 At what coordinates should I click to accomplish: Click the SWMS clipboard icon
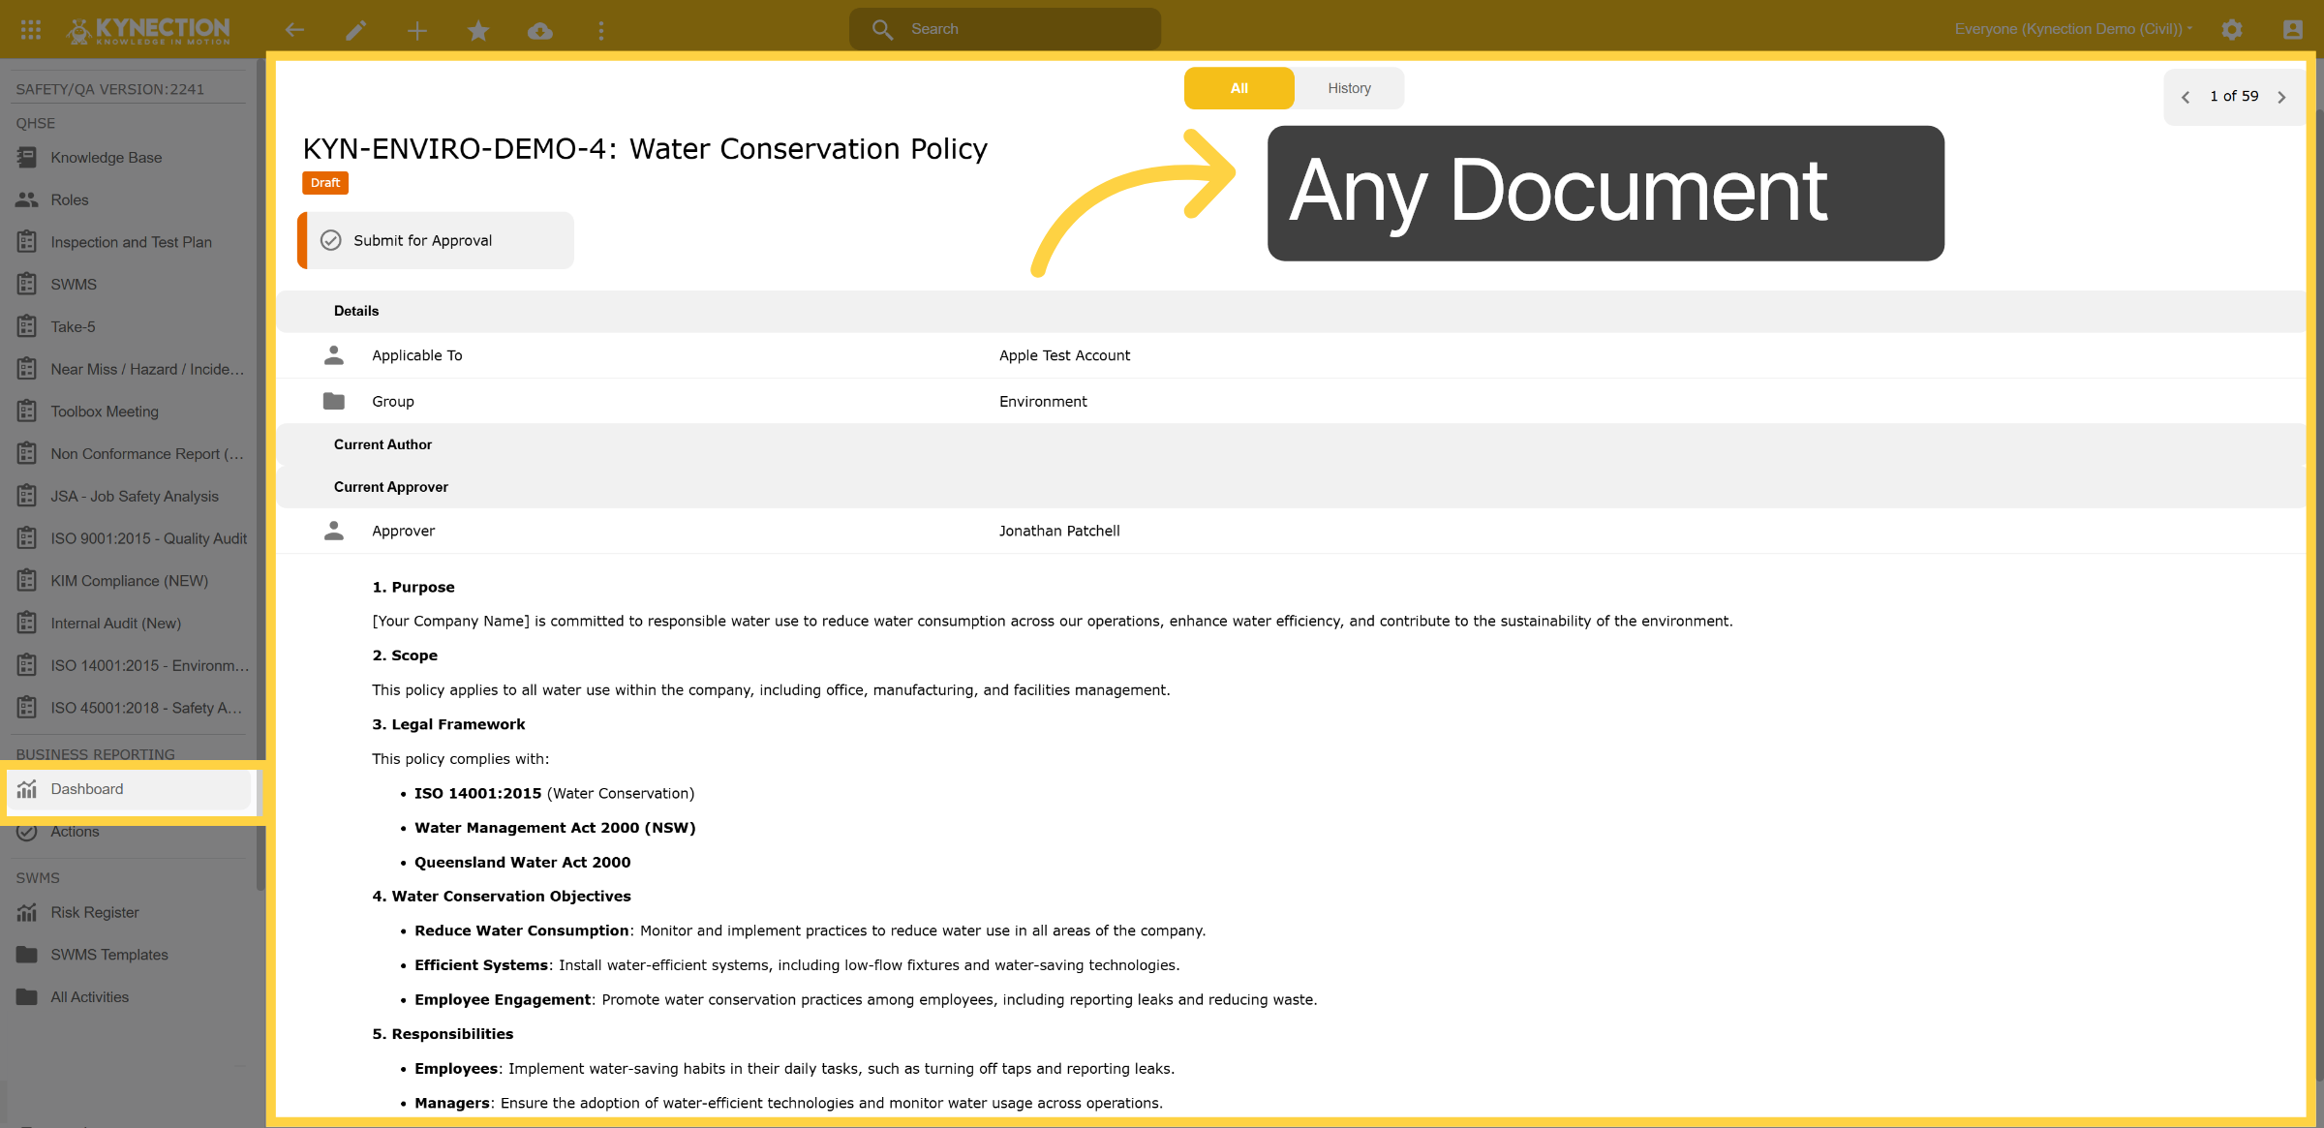pyautogui.click(x=27, y=284)
